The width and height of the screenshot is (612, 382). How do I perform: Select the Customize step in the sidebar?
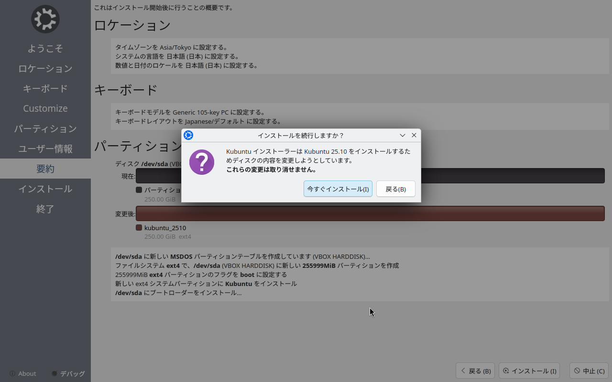(x=45, y=108)
